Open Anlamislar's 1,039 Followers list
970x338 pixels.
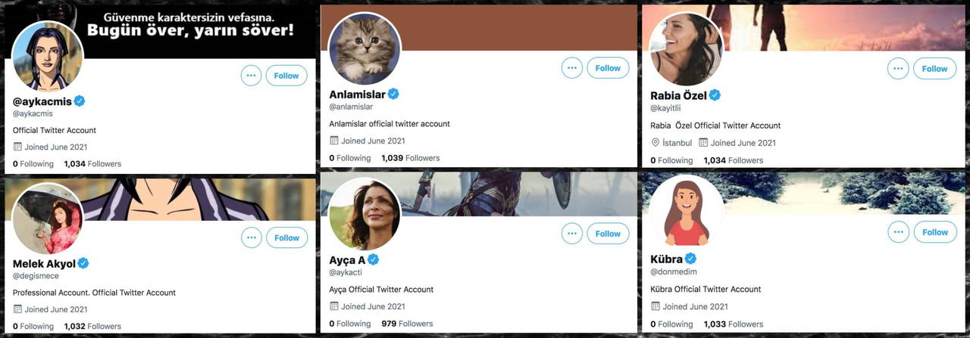[x=411, y=158]
